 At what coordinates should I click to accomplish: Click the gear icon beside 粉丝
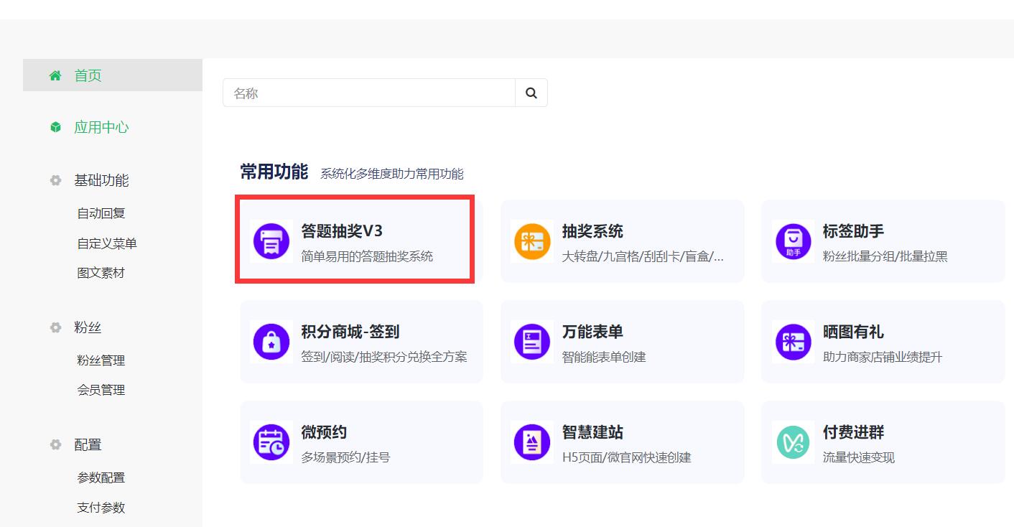(x=55, y=327)
